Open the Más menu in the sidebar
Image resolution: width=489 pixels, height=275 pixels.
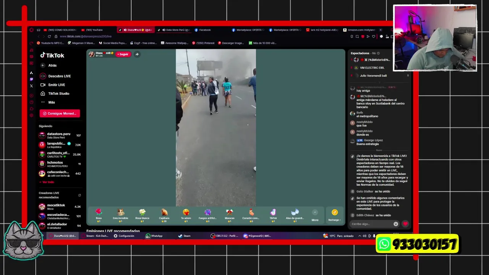tap(48, 102)
